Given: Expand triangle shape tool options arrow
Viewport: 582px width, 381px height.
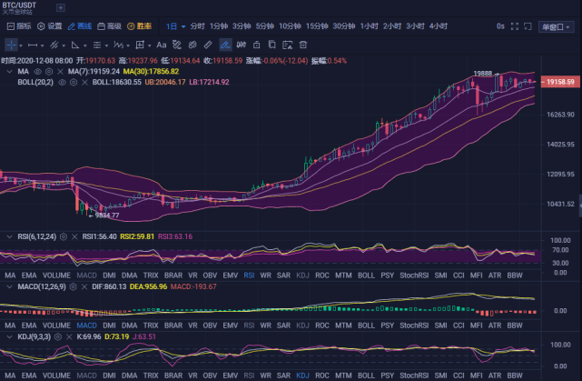Looking at the screenshot, I should [85, 45].
